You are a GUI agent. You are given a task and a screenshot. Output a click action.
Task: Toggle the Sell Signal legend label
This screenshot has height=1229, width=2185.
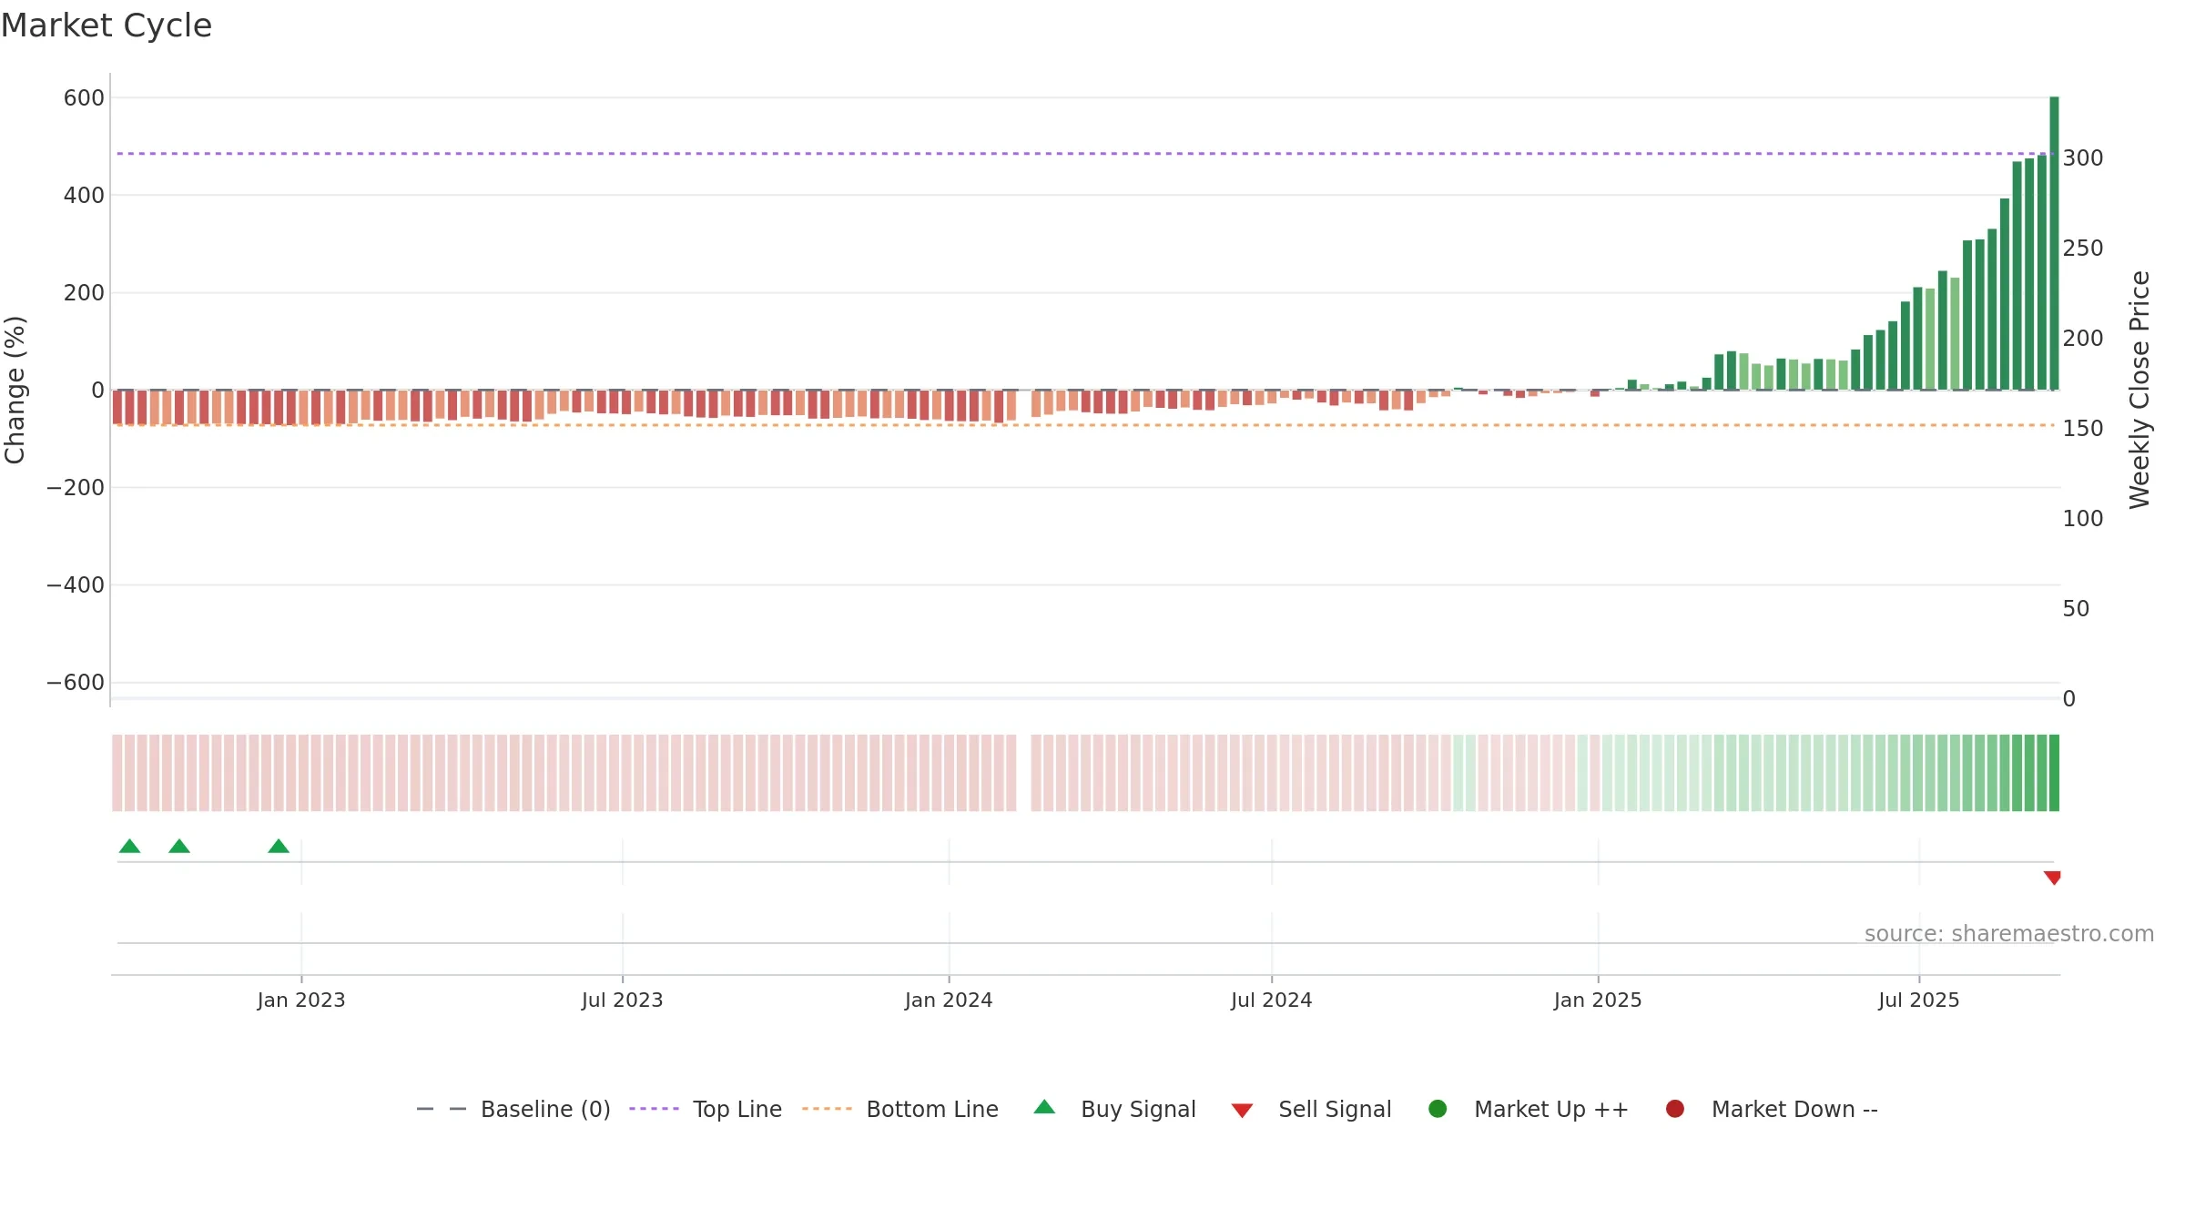point(1335,1110)
